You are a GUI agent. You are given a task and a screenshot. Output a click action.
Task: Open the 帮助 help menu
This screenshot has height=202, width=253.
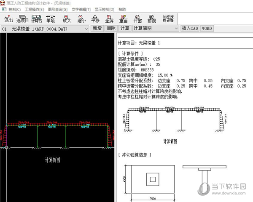[x=122, y=9]
